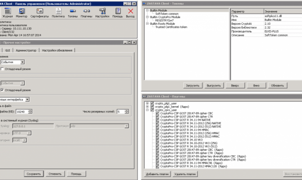
Task: Toggle GOST R 34.11-2012 HMAC128 (Ядро) checkbox
Action: (157, 166)
